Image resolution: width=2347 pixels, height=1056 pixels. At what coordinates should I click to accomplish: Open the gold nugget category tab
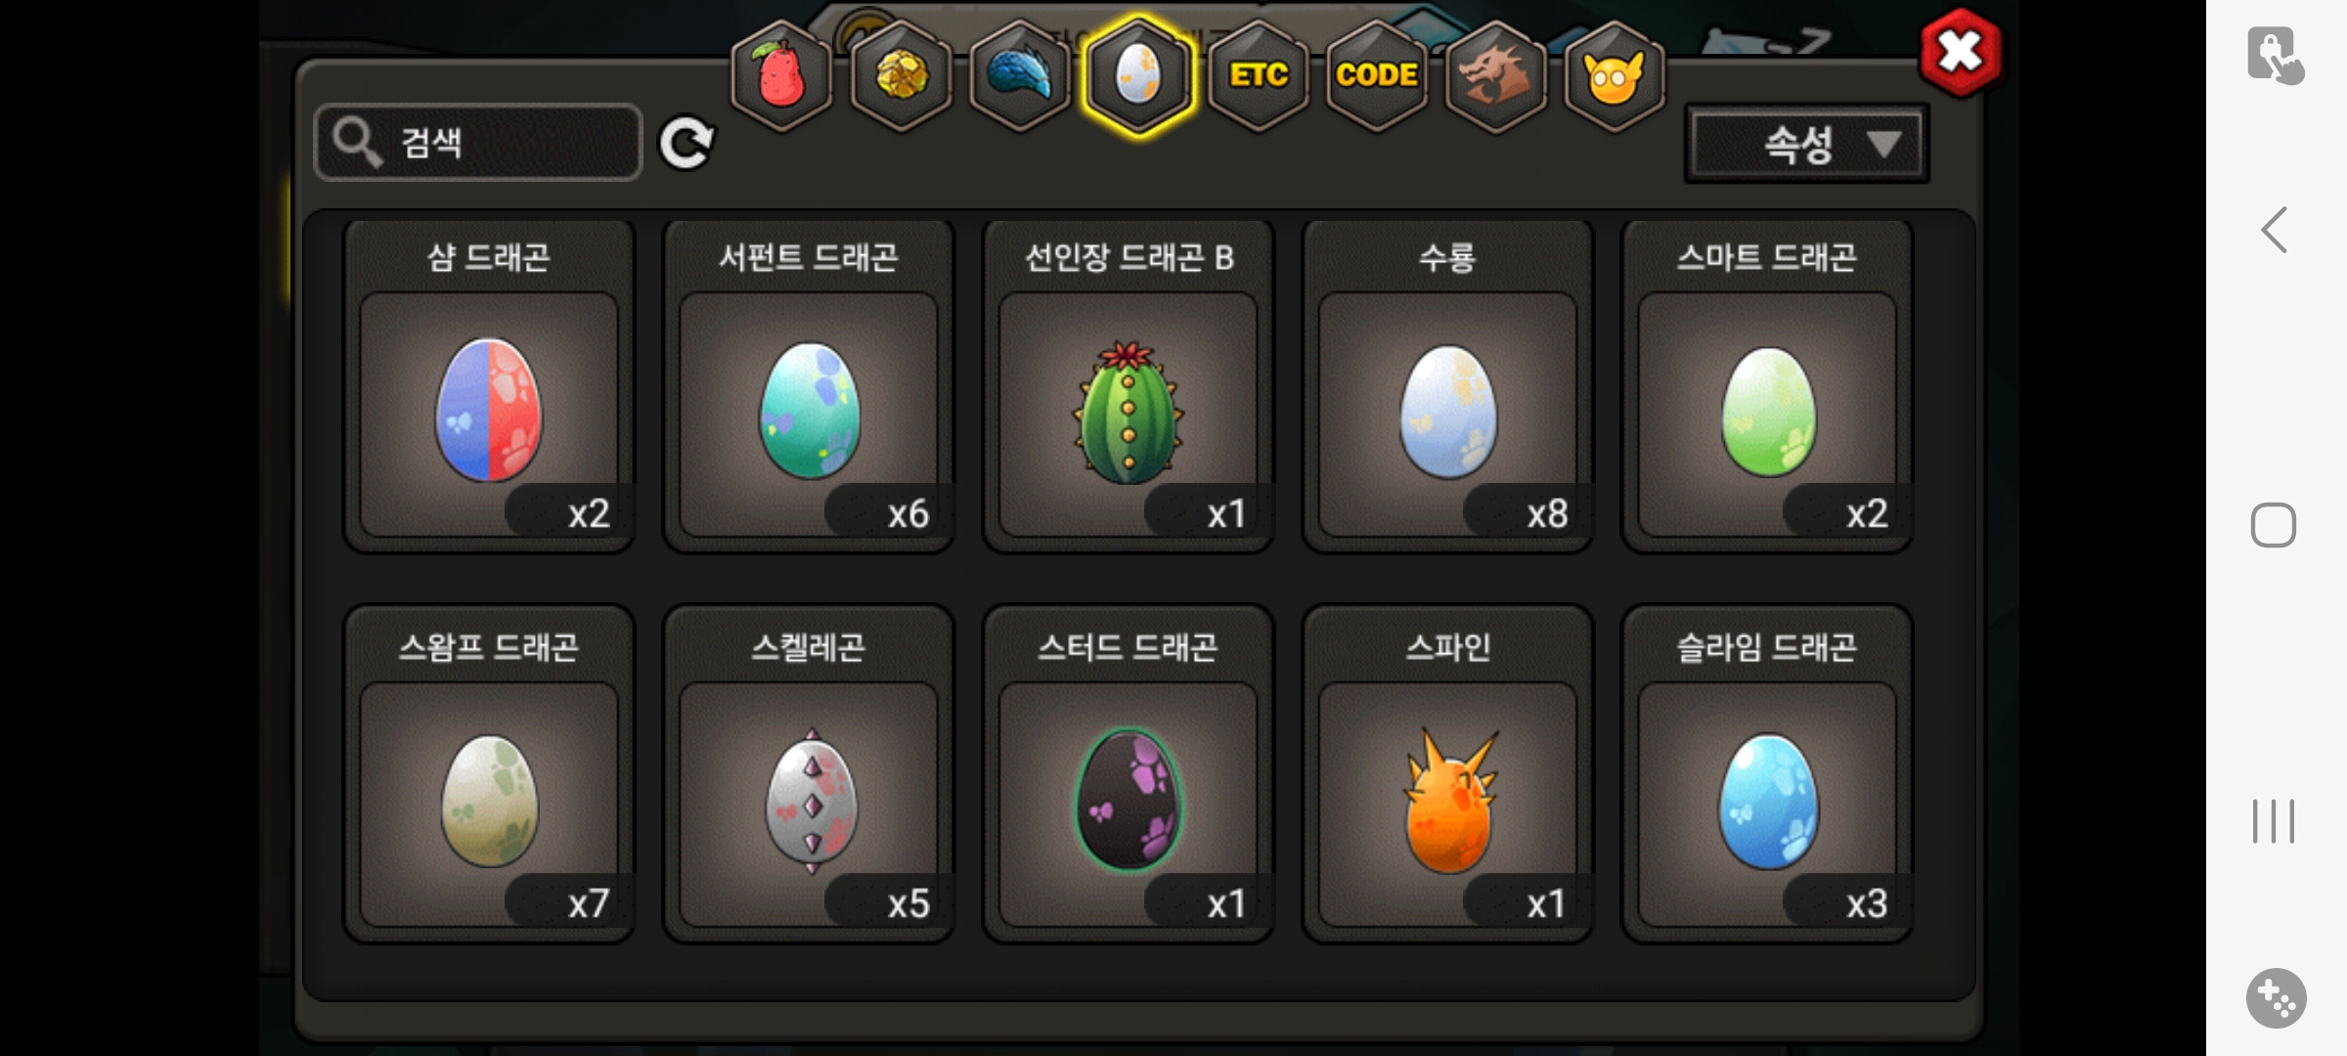pyautogui.click(x=901, y=75)
